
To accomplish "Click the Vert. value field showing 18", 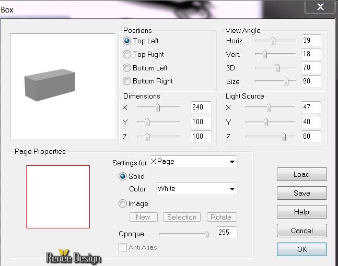I will (x=311, y=54).
